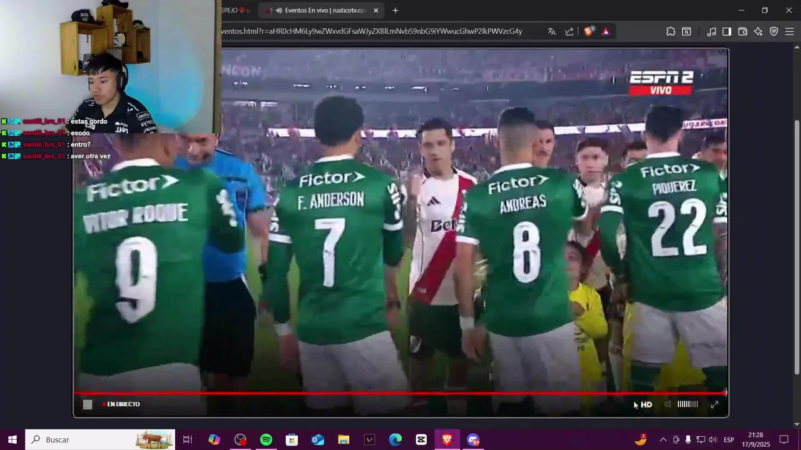Click the search-tabs icon beside extensions
This screenshot has width=801, height=450.
[x=686, y=31]
